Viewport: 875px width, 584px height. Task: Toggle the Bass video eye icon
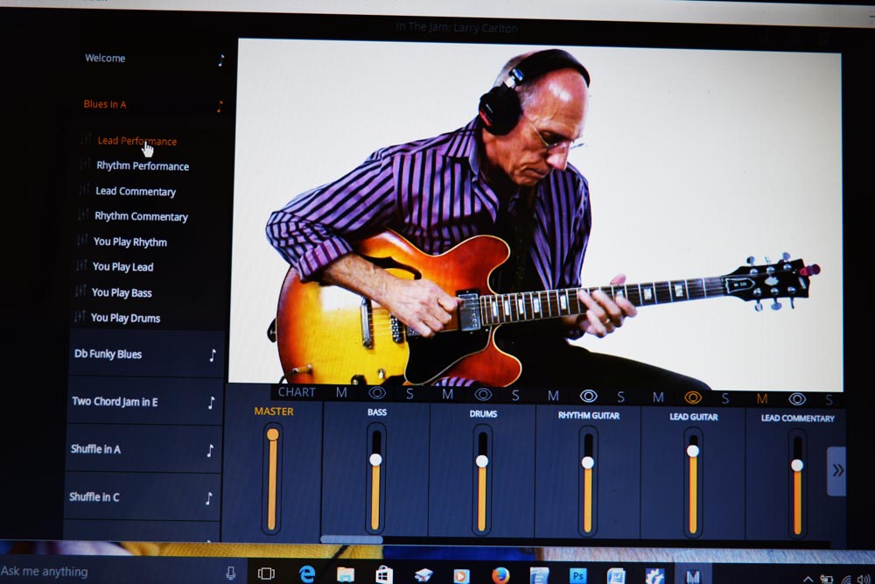click(x=377, y=393)
